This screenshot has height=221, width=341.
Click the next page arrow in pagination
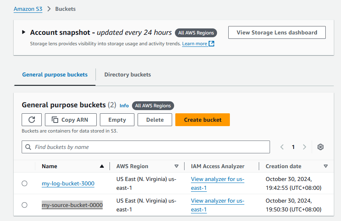[304, 147]
